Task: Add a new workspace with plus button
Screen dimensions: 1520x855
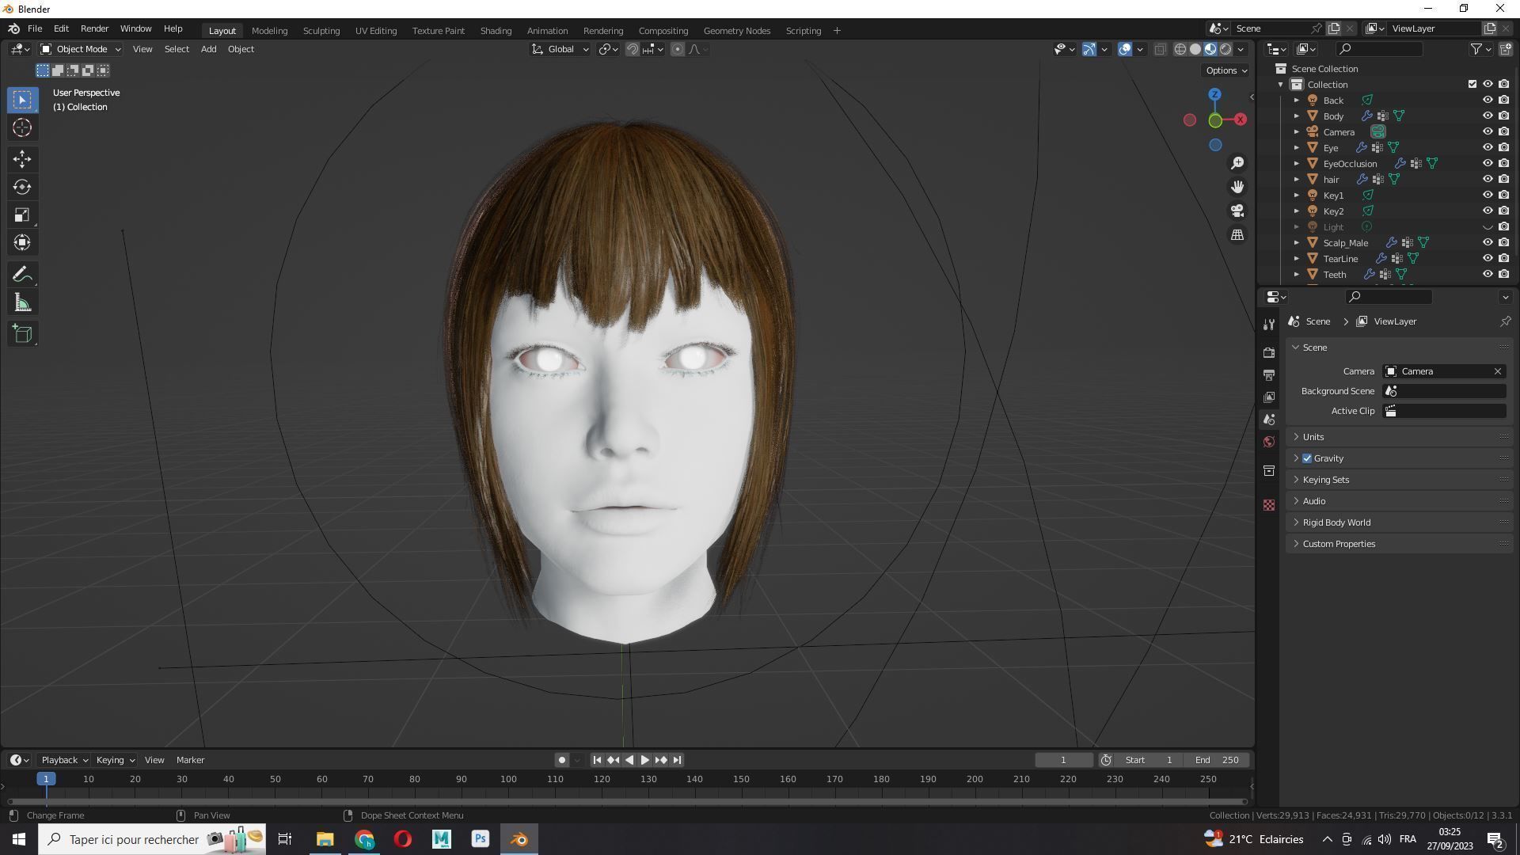Action: (x=837, y=31)
